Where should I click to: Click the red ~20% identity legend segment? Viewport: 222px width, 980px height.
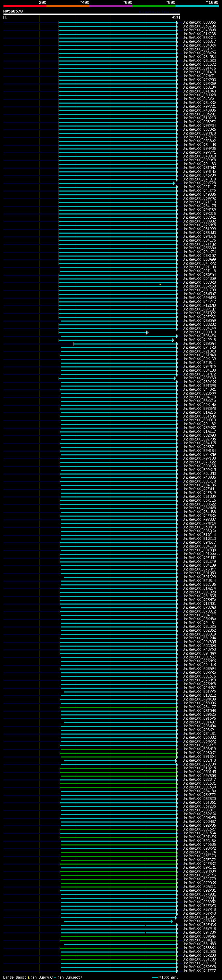pyautogui.click(x=25, y=6)
